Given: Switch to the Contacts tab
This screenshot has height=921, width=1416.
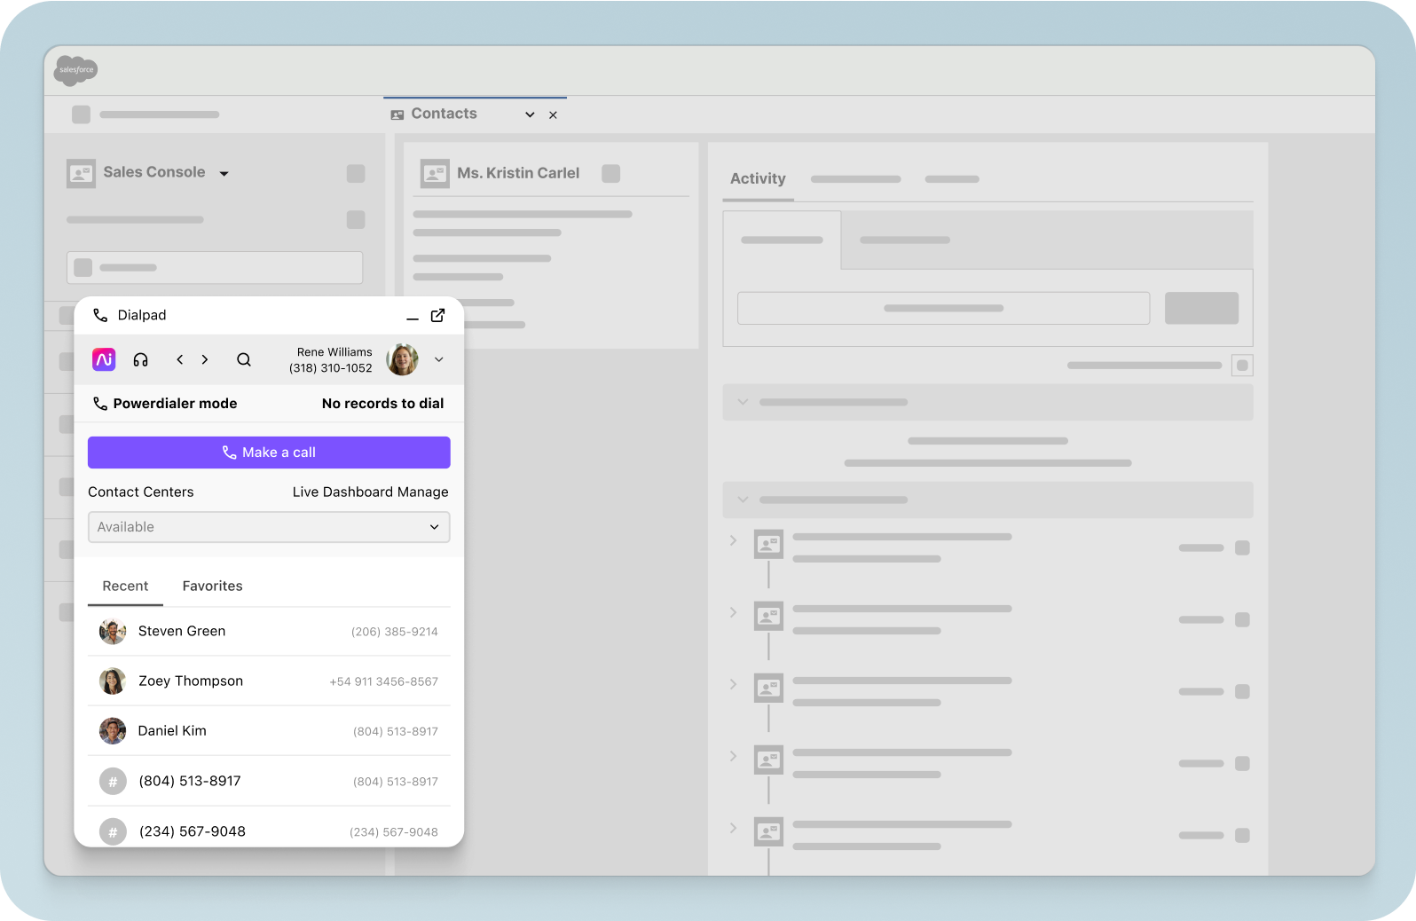Looking at the screenshot, I should [x=444, y=114].
